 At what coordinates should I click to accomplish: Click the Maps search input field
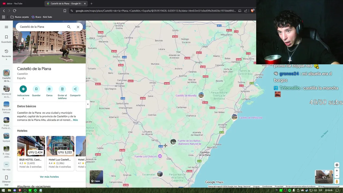pyautogui.click(x=42, y=27)
